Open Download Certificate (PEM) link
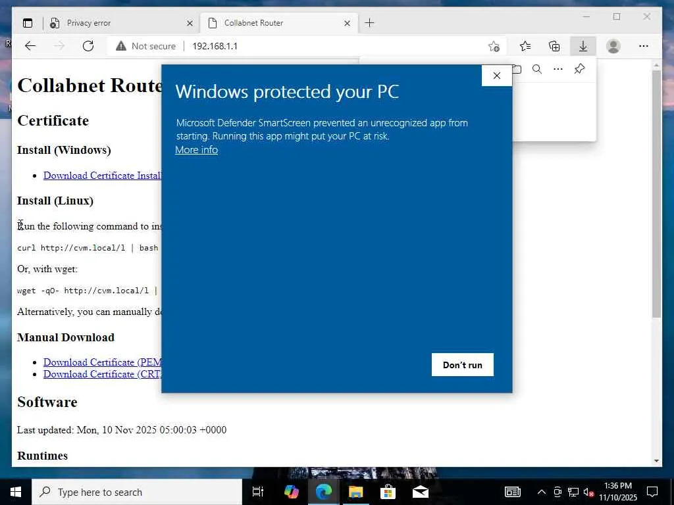674x505 pixels. pyautogui.click(x=102, y=362)
